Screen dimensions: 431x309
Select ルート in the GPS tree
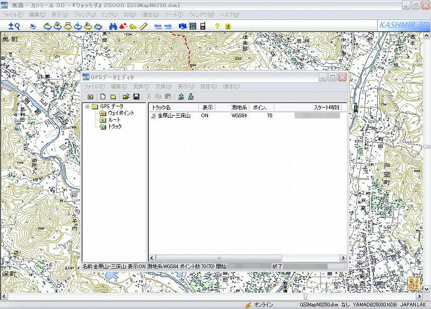tap(114, 120)
